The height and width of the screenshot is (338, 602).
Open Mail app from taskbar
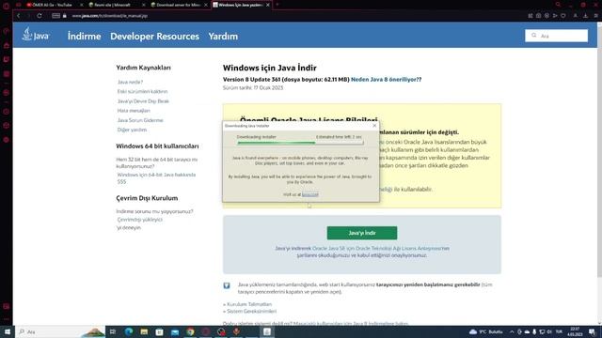click(175, 331)
